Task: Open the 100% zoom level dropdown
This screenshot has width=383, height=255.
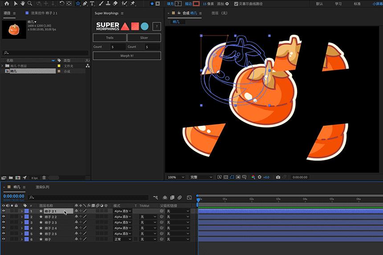Action: pyautogui.click(x=176, y=177)
